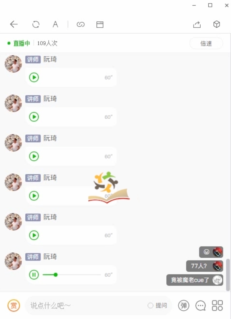The image size is (231, 319).
Task: Open the mini window mode icon
Action: [100, 24]
